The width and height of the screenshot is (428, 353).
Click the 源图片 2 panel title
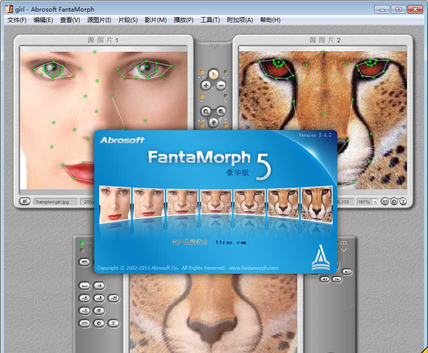(325, 40)
